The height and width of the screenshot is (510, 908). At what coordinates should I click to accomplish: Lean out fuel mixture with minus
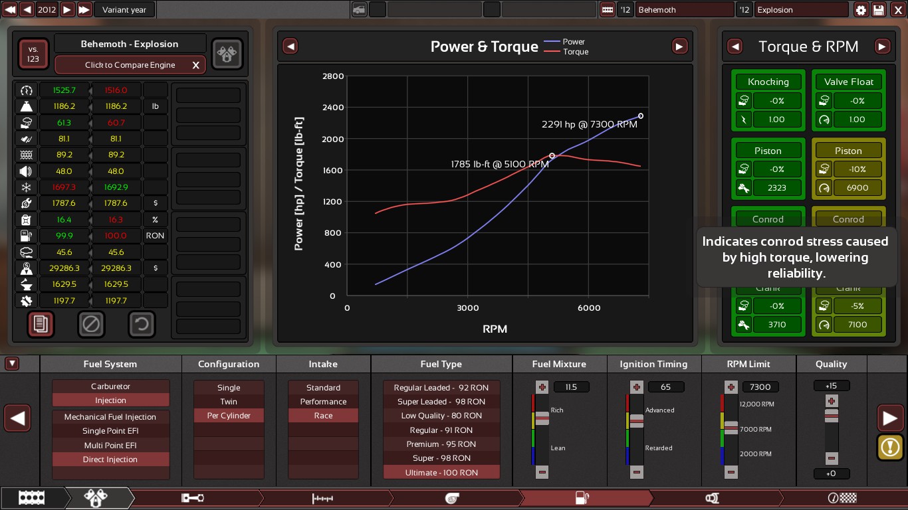(542, 472)
